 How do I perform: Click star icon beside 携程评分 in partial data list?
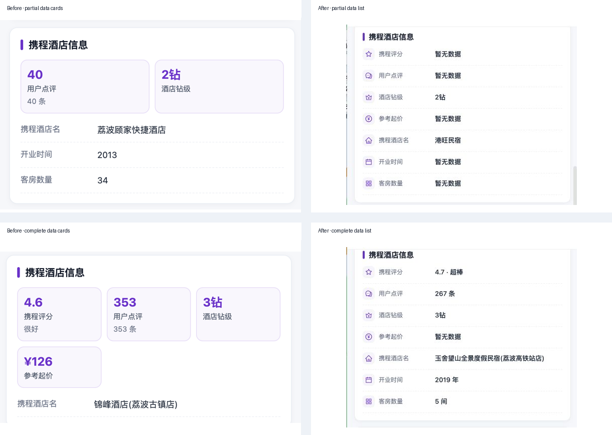click(x=369, y=54)
